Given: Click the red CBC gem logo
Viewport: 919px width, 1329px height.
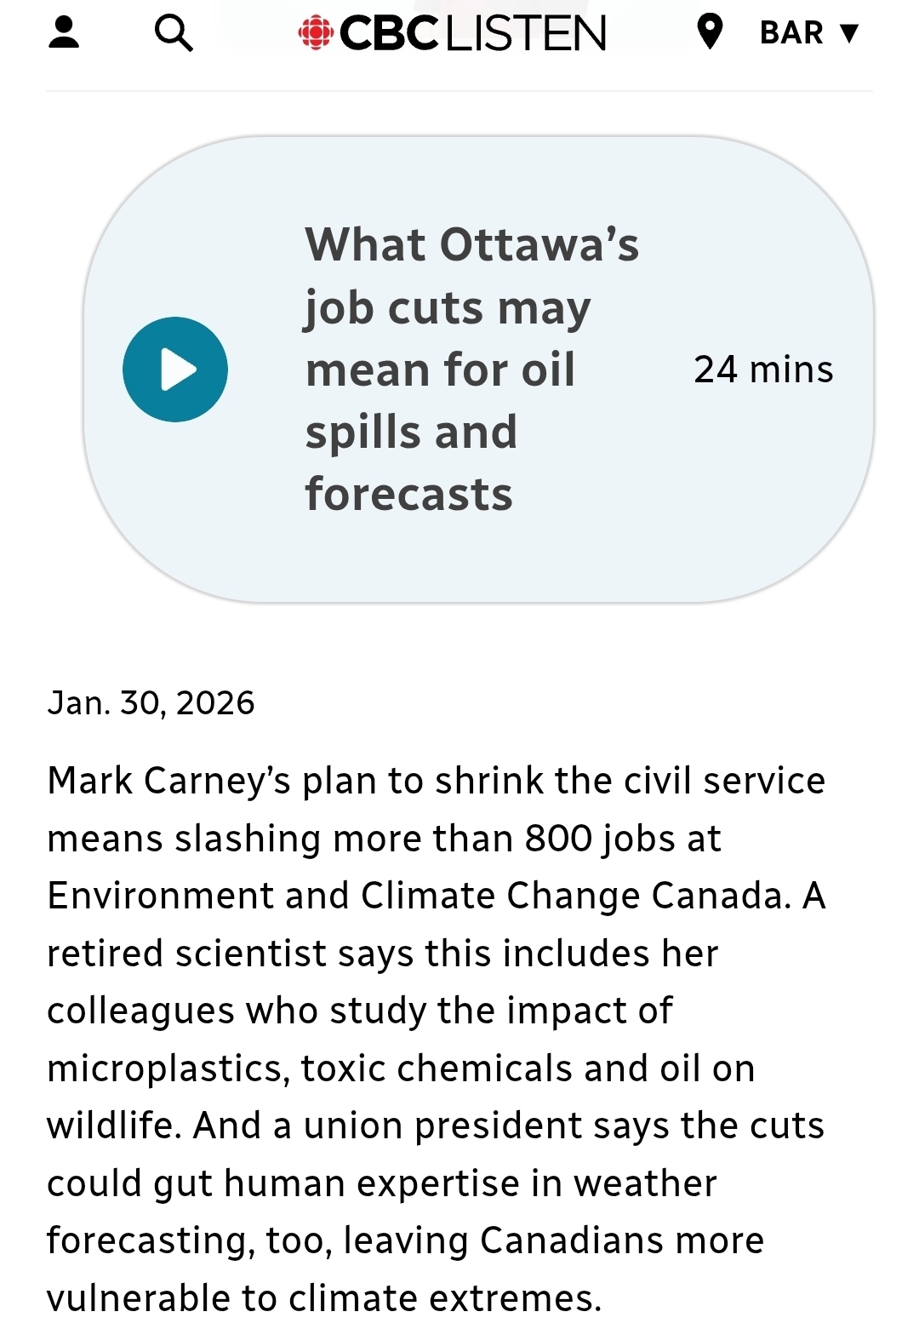Looking at the screenshot, I should (315, 33).
